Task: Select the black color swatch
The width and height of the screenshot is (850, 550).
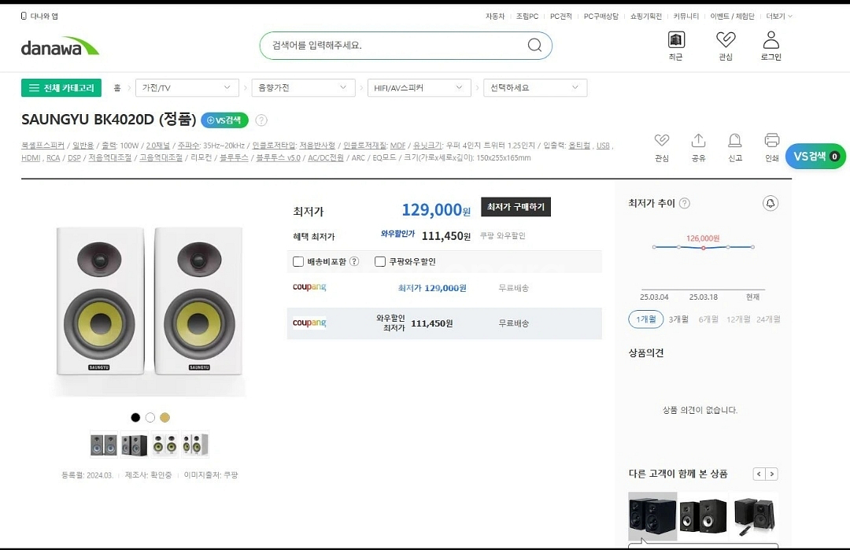Action: point(135,417)
